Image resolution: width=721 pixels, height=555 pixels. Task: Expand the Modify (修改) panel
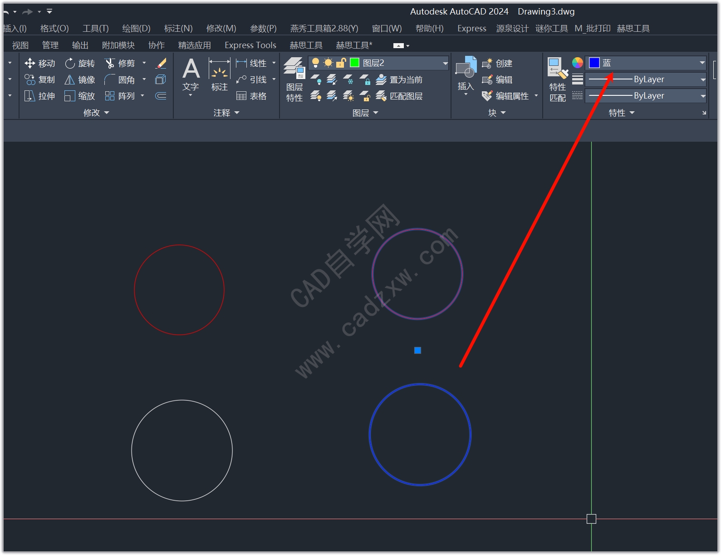click(x=96, y=113)
